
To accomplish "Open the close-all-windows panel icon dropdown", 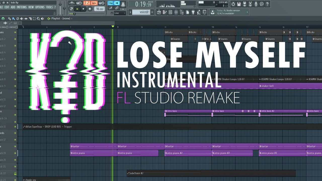I will coord(204,12).
